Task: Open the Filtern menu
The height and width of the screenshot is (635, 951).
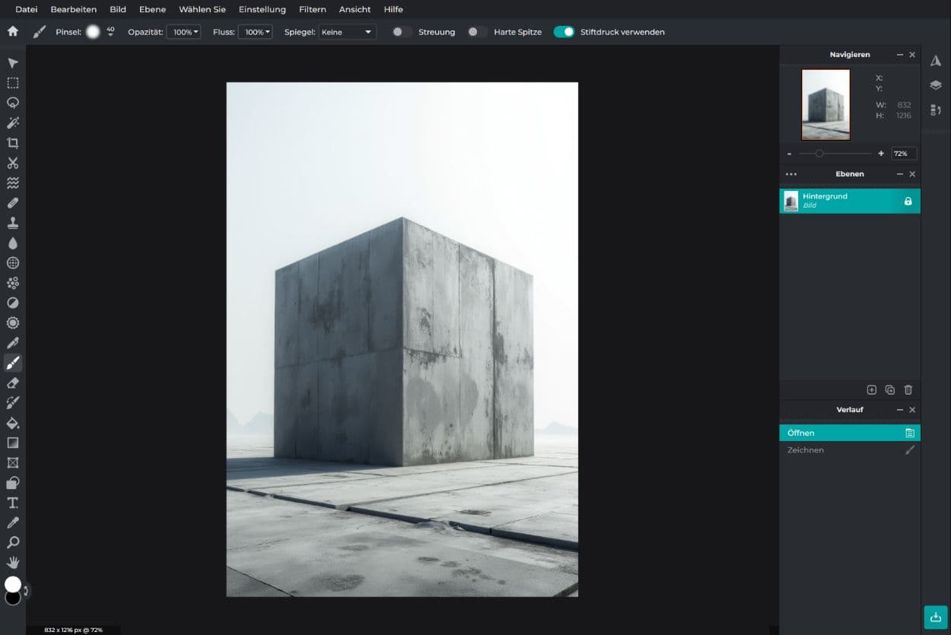Action: 312,9
